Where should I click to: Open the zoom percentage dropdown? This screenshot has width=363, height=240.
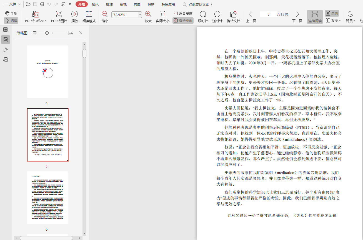(140, 15)
